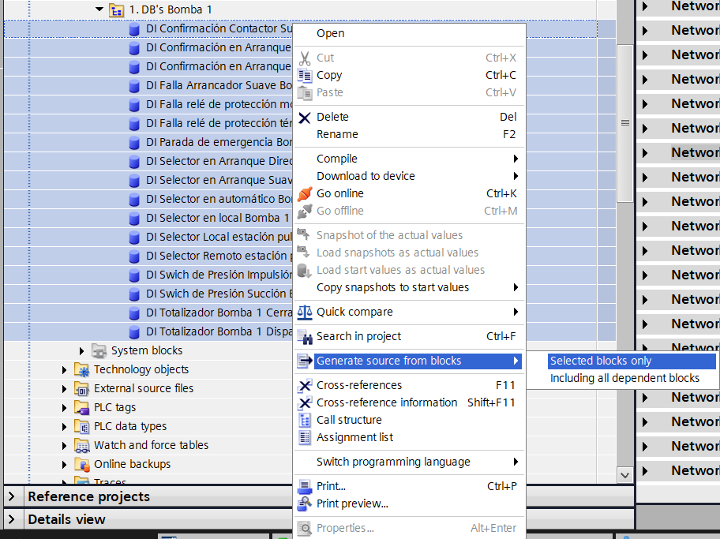
Task: Choose Selected blocks only from submenu
Action: point(601,361)
